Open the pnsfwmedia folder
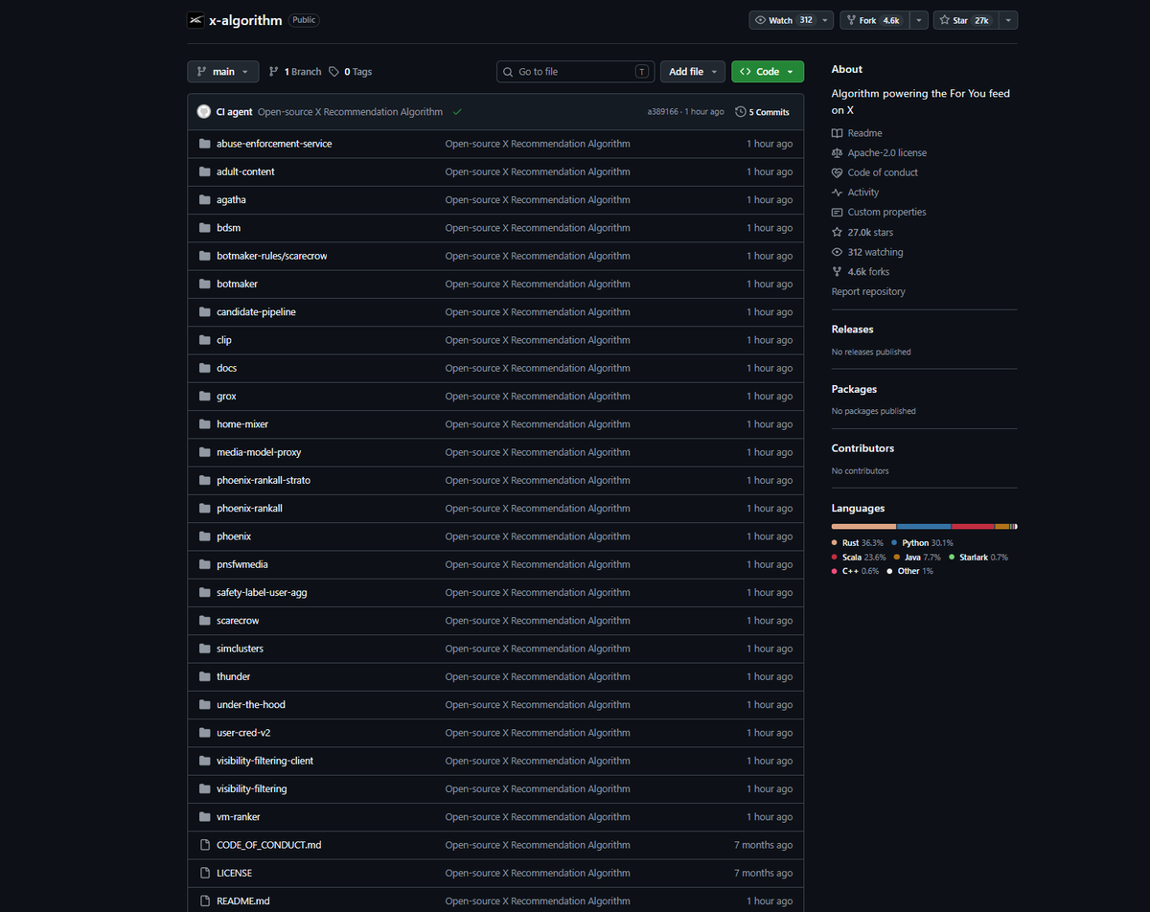Image resolution: width=1150 pixels, height=912 pixels. pyautogui.click(x=242, y=565)
